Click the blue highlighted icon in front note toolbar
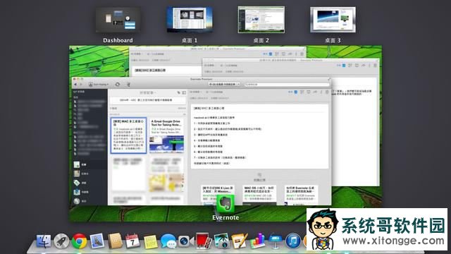Screen dimensions: 451x254 pyautogui.click(x=296, y=92)
